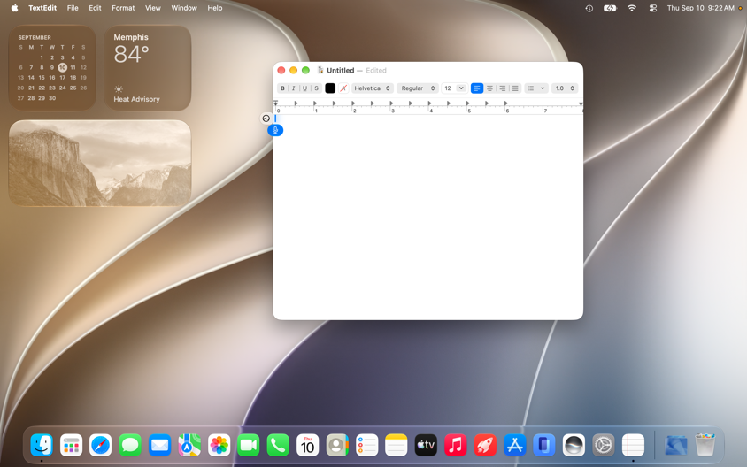This screenshot has width=747, height=467.
Task: Select center text alignment
Action: point(489,88)
